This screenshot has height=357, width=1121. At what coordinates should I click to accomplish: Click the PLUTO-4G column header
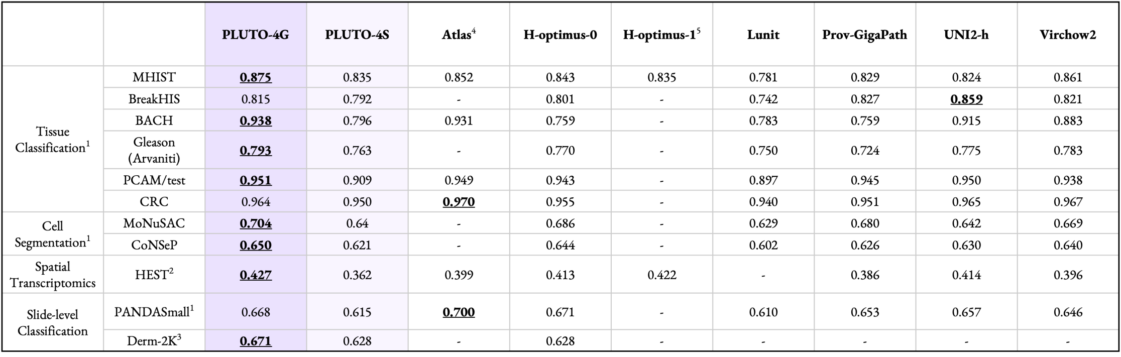(256, 35)
